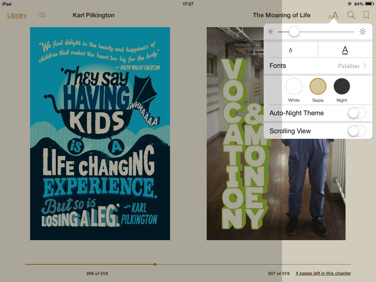Bookmark this page with the bookmark icon

pyautogui.click(x=366, y=15)
